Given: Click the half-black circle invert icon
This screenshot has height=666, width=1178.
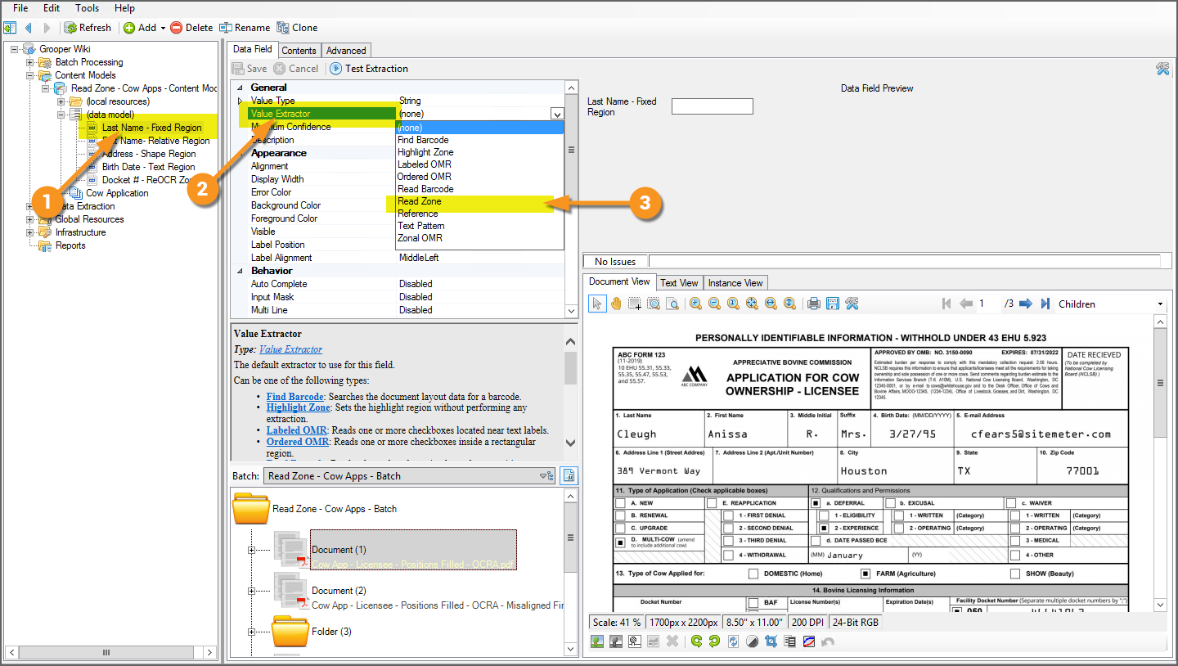Looking at the screenshot, I should (x=752, y=641).
